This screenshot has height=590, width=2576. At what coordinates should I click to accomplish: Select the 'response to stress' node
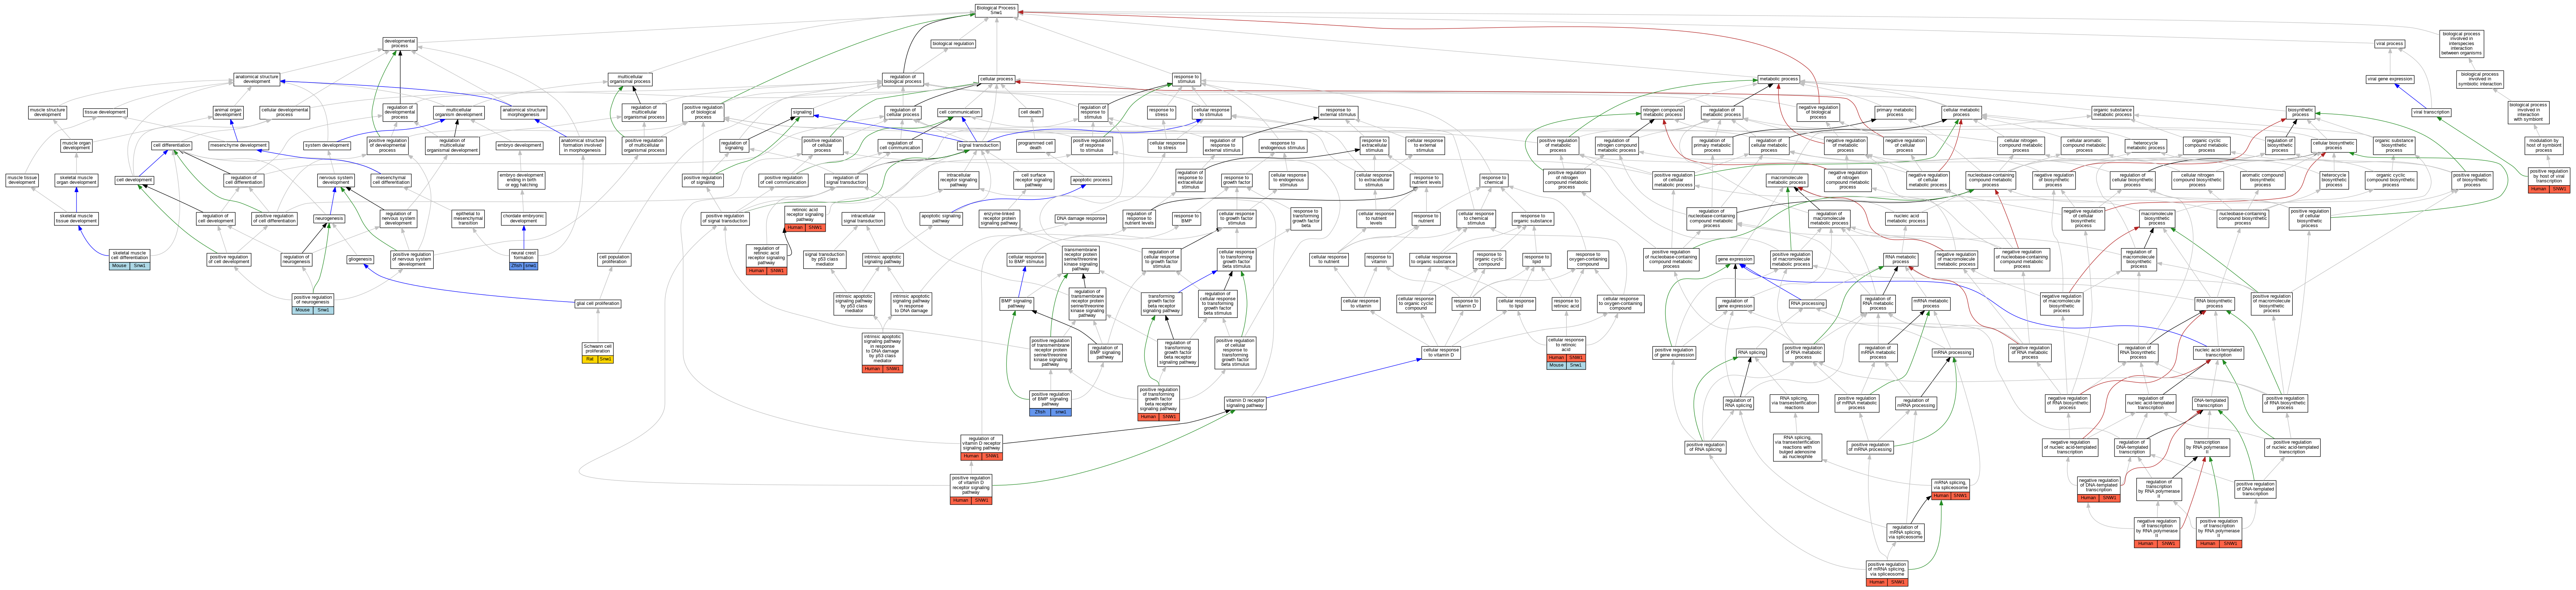[1161, 113]
